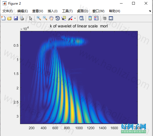Viewport: 153px width, 136px height.
Task: Click the x-axis label 1000
Action: [x=79, y=128]
